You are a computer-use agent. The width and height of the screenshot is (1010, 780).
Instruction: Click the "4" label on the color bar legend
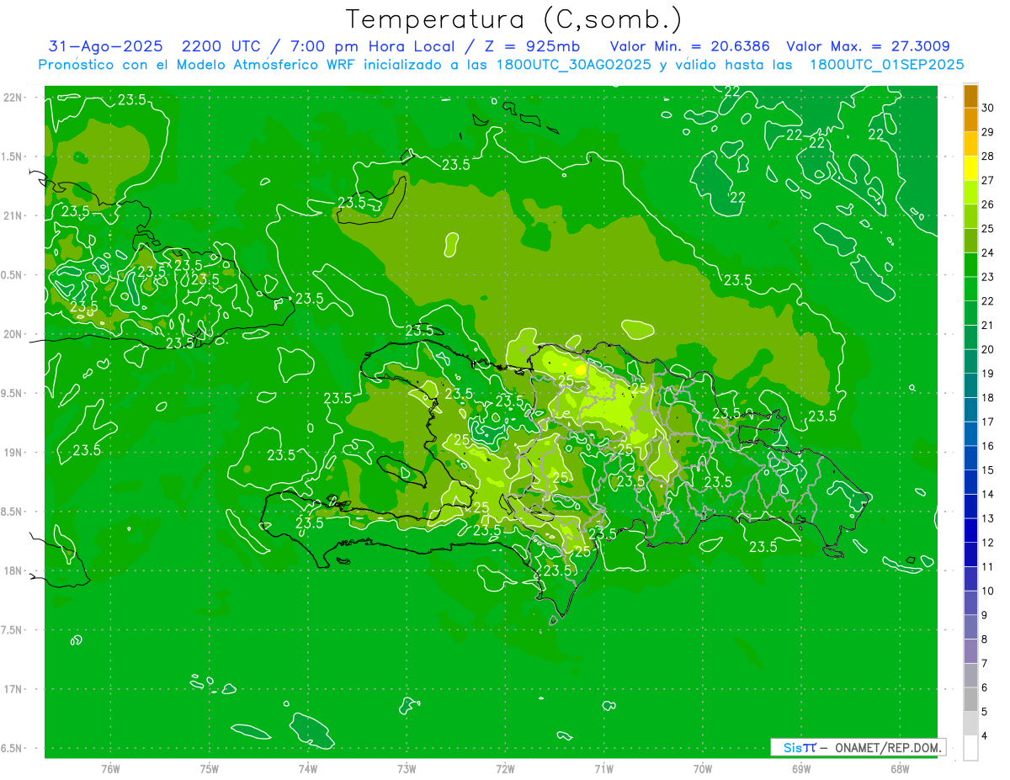(x=986, y=735)
